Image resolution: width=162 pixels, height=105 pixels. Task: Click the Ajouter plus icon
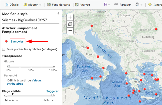pos(25,5)
